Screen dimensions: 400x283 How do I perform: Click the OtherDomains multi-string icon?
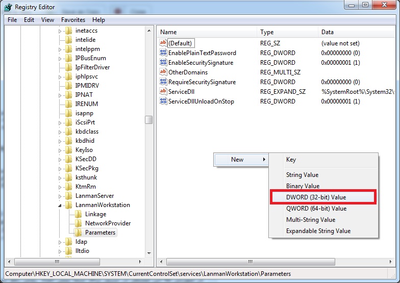point(163,72)
